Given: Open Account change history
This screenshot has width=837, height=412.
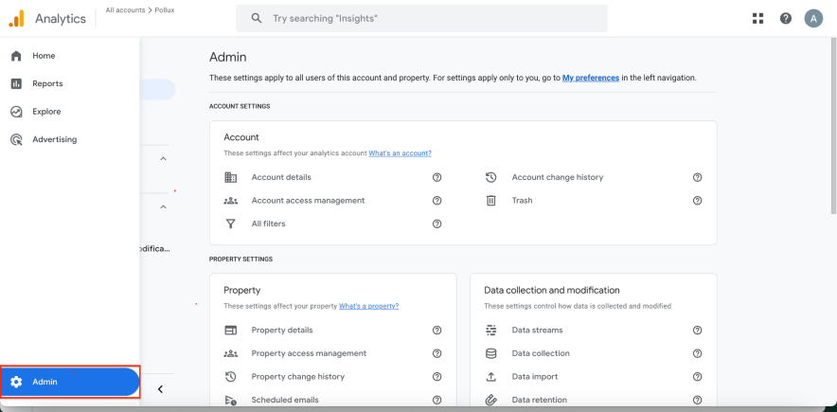Looking at the screenshot, I should 558,177.
